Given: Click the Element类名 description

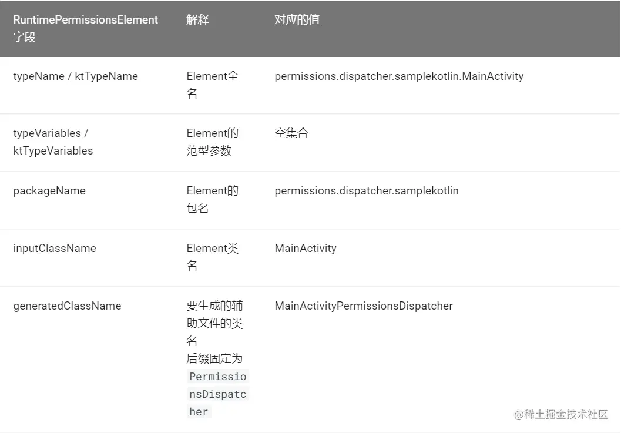Looking at the screenshot, I should (212, 257).
